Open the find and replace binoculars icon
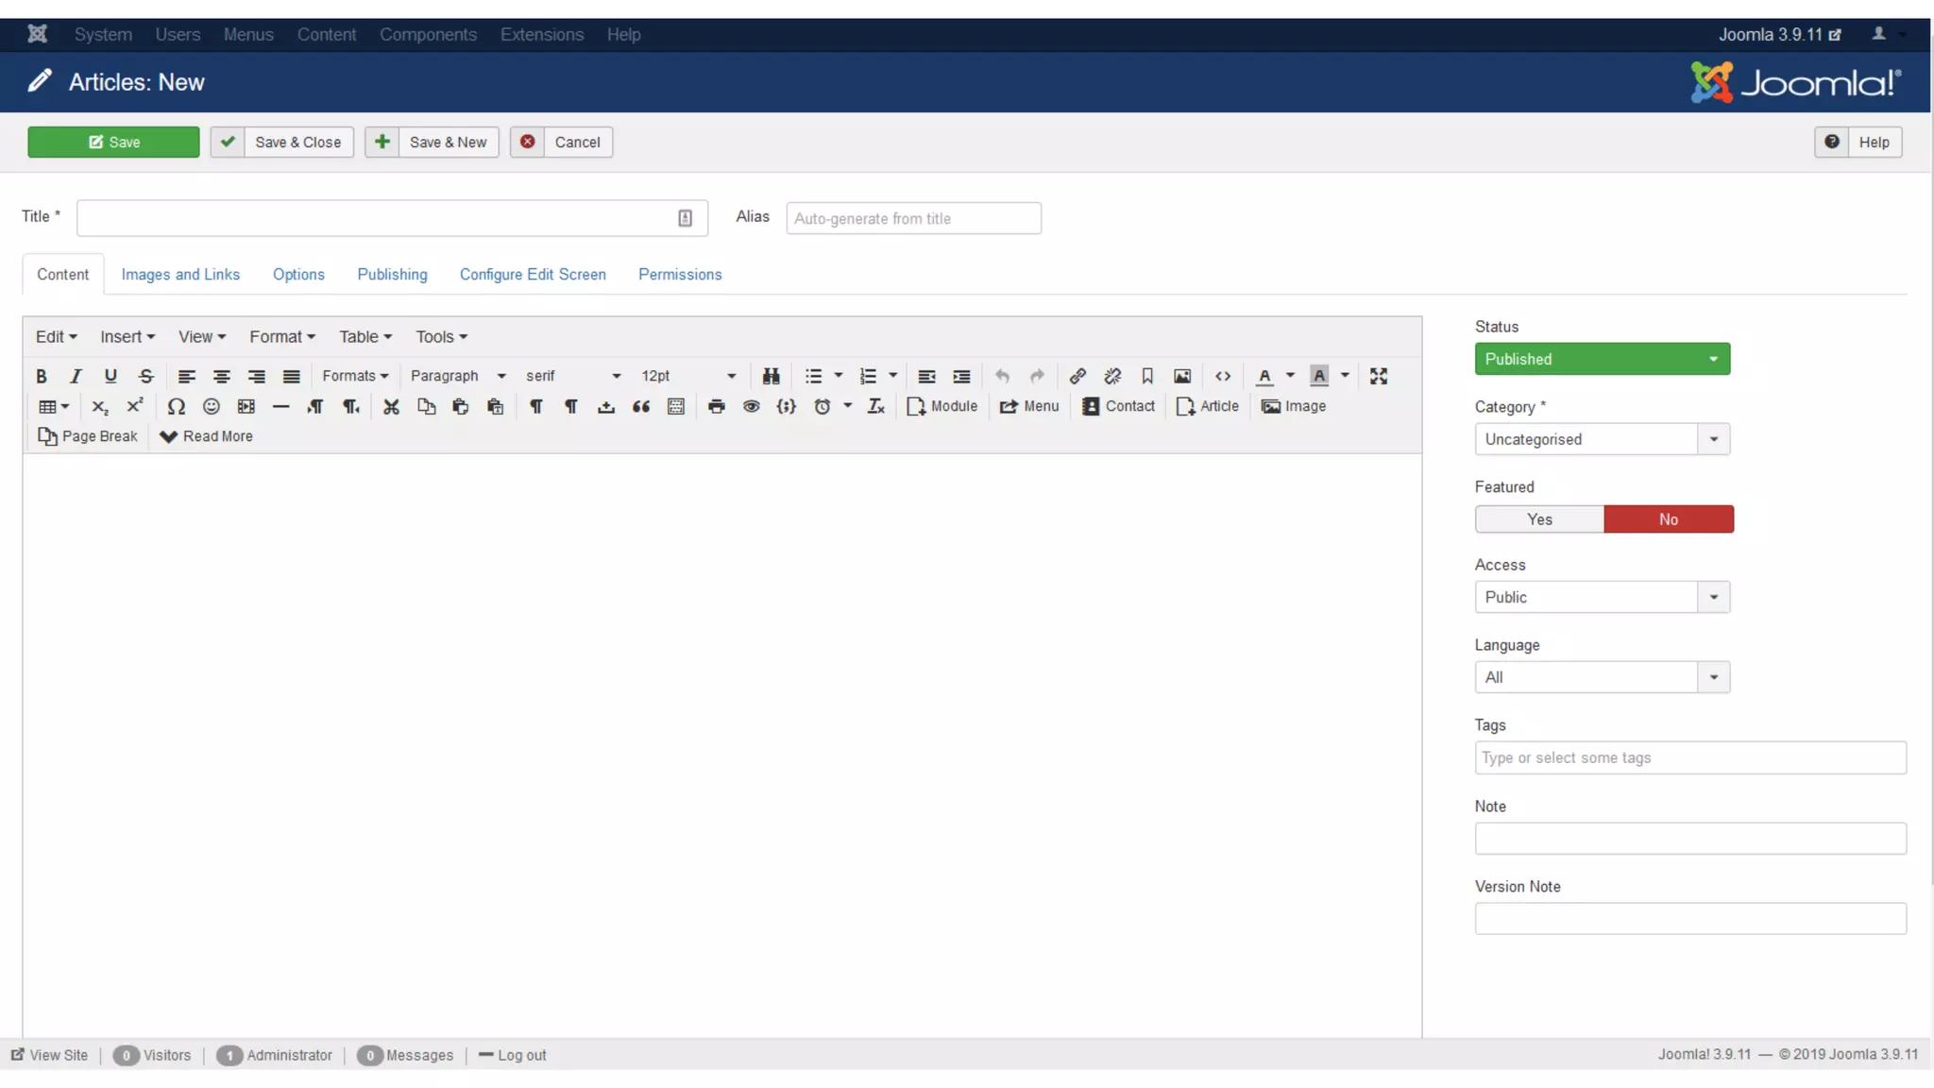 click(x=771, y=376)
